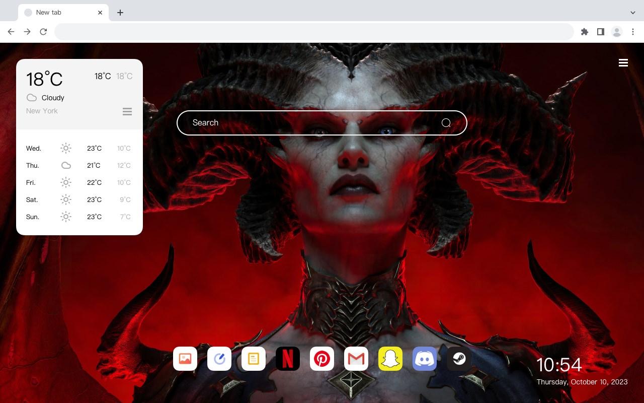Viewport: 644px width, 403px height.
Task: Click the New York location label
Action: 42,111
